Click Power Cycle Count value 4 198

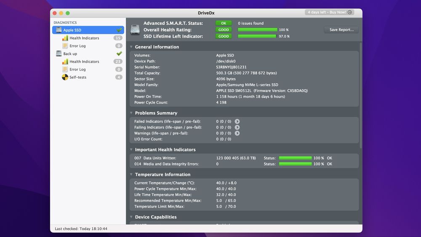[x=221, y=103]
